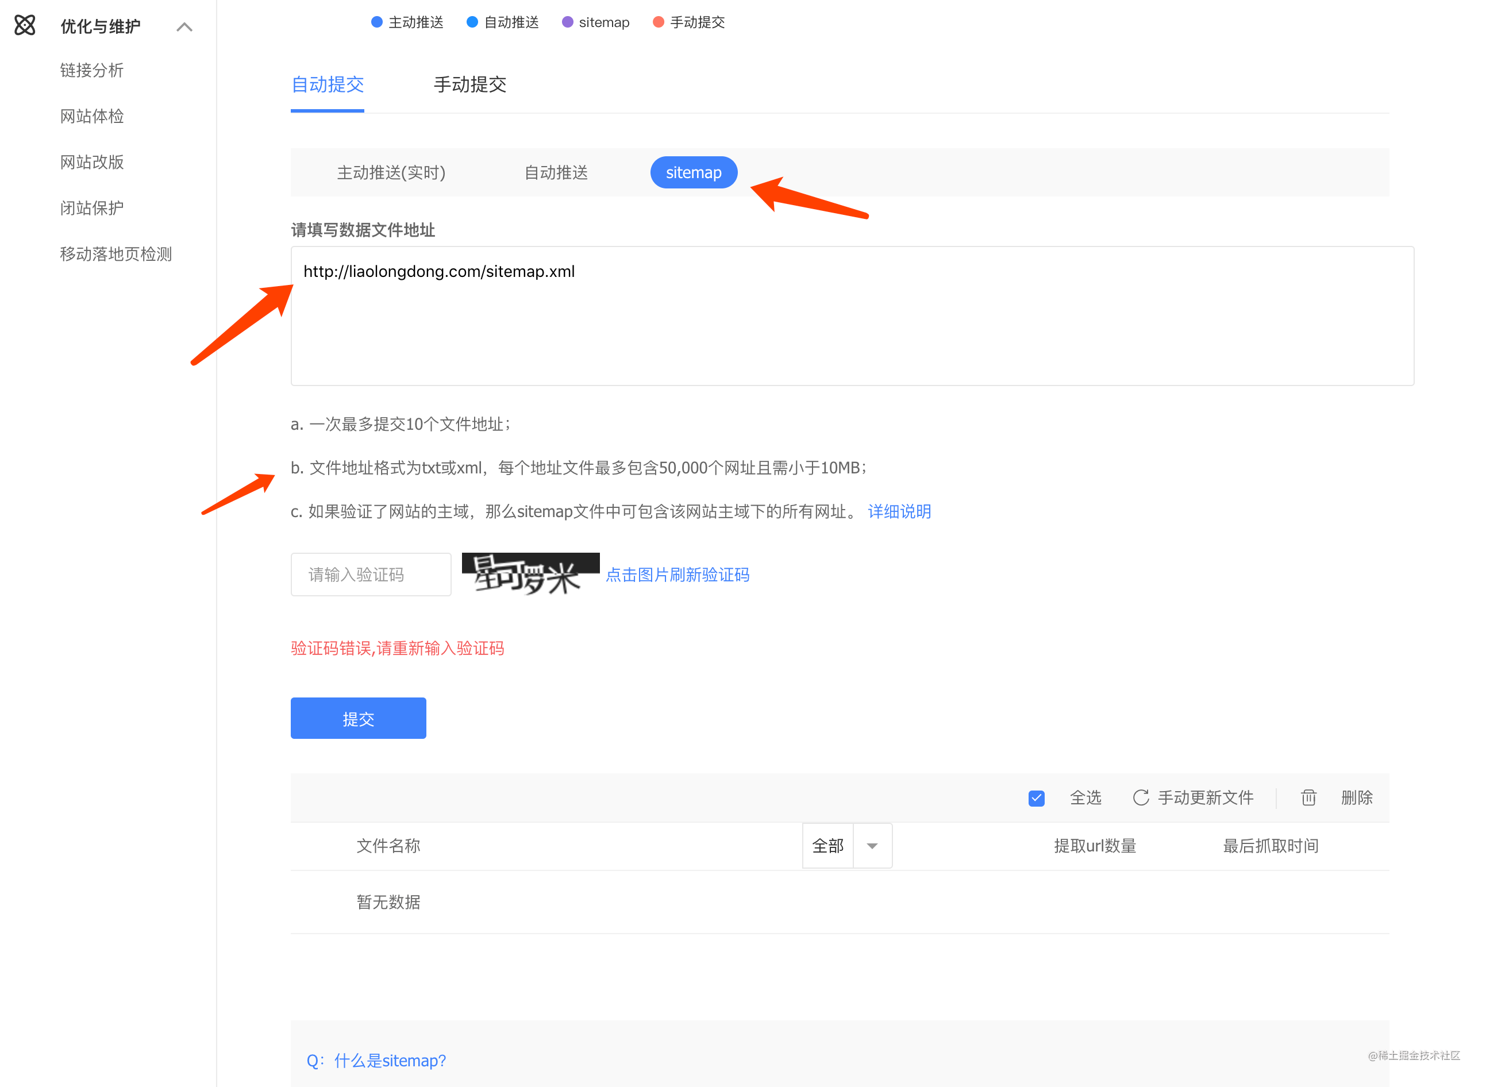Open 网站改版 in the sidebar
The height and width of the screenshot is (1087, 1486).
91,163
